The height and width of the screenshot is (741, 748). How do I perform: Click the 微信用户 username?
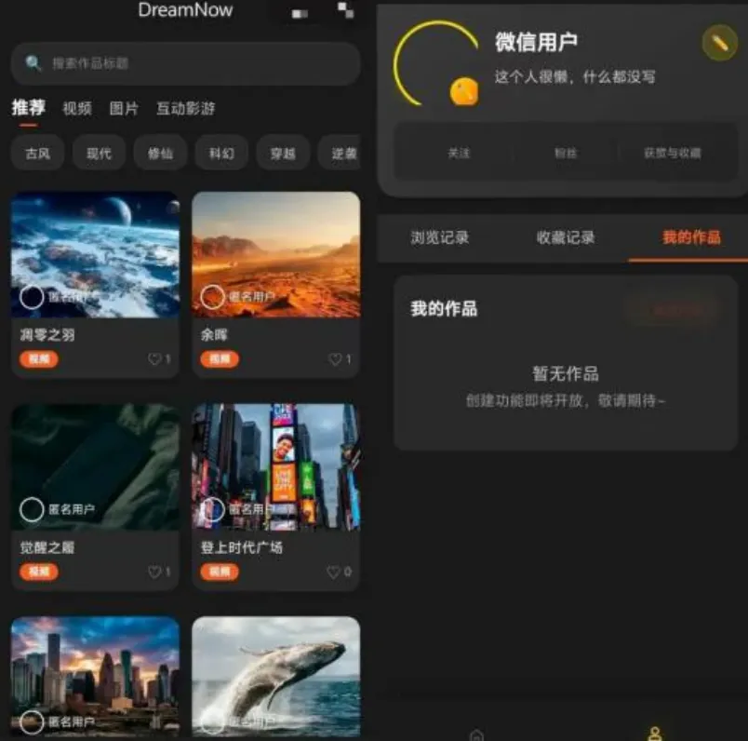coord(536,42)
